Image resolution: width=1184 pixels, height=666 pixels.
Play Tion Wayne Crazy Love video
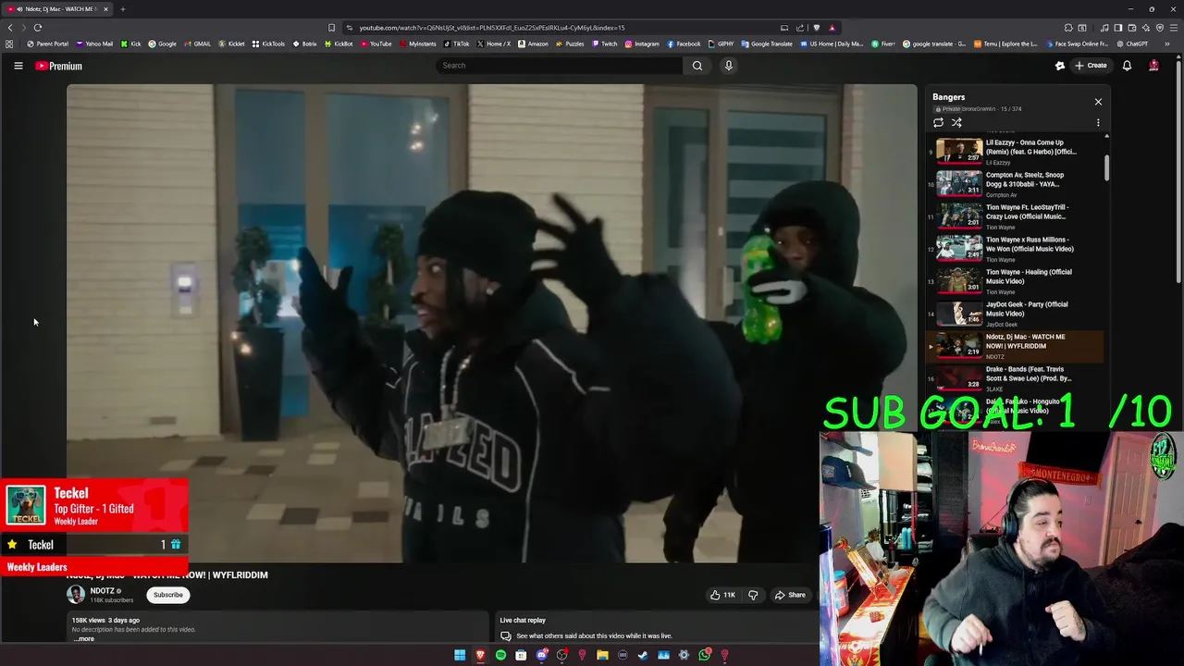(1015, 216)
